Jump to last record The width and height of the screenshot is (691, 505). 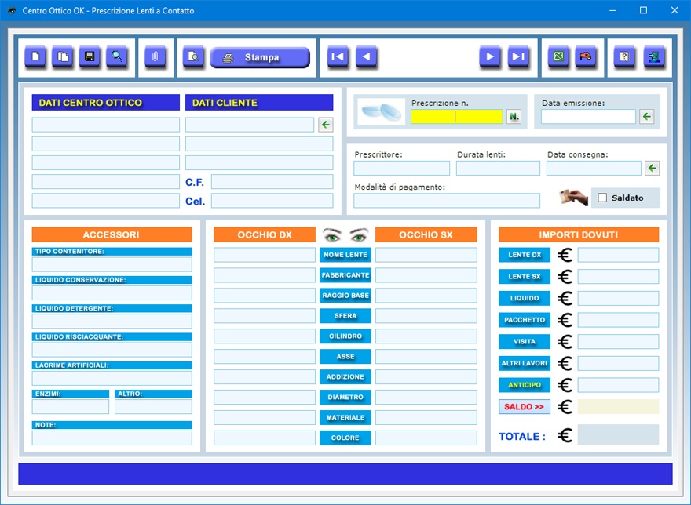click(518, 56)
